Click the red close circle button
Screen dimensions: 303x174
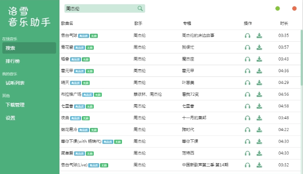(x=294, y=8)
